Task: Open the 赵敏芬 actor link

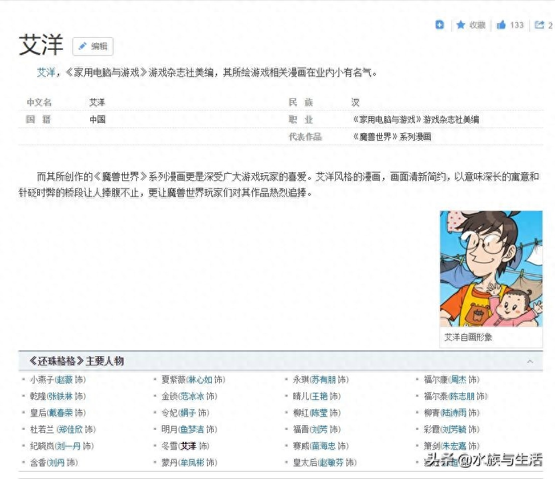Action: [332, 462]
